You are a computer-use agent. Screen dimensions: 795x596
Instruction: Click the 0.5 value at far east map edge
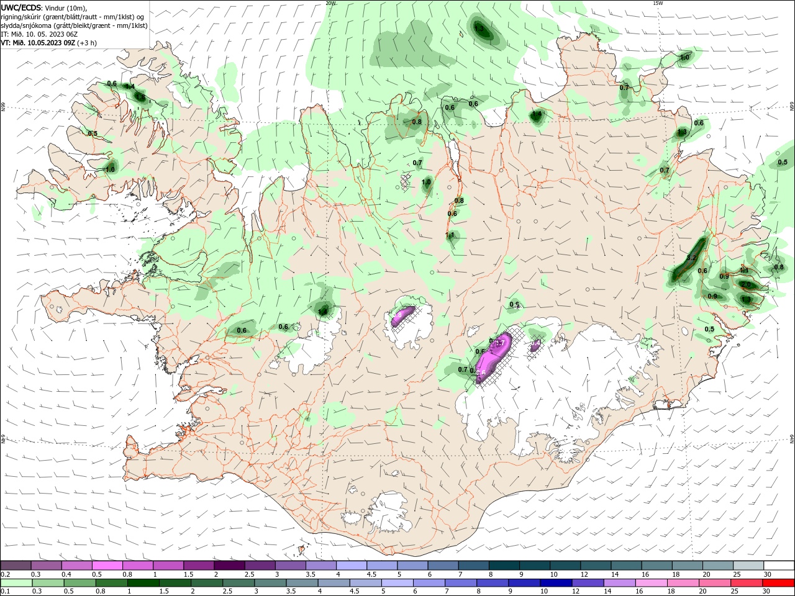pos(783,163)
